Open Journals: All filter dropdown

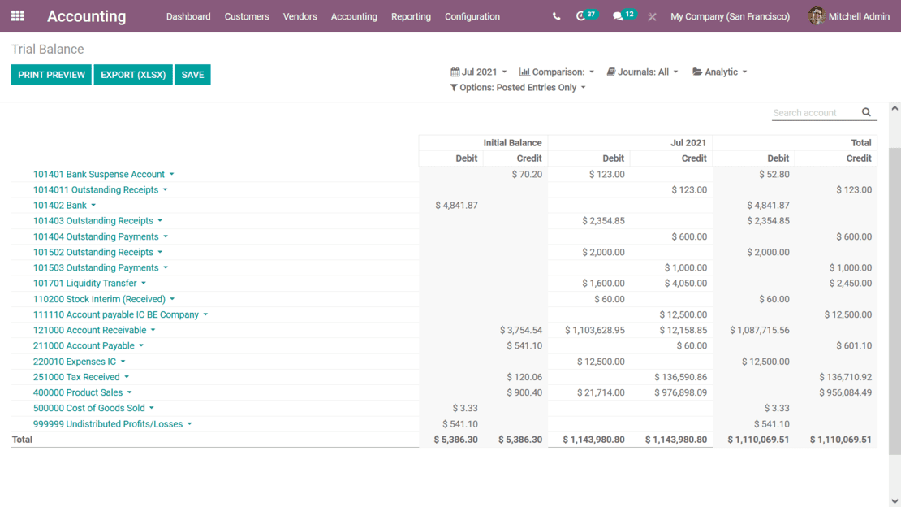642,72
